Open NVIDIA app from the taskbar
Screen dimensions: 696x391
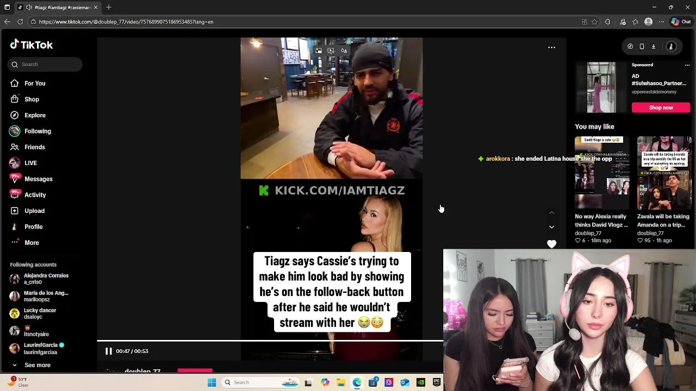click(421, 382)
